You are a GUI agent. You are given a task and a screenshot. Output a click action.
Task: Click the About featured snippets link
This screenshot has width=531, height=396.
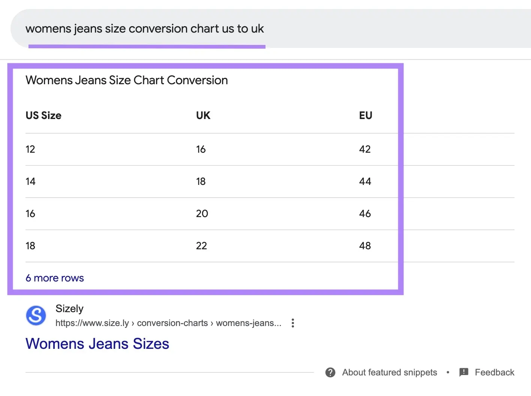pyautogui.click(x=389, y=372)
